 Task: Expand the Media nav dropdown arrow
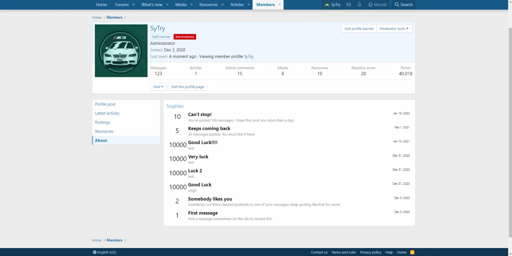tap(191, 5)
